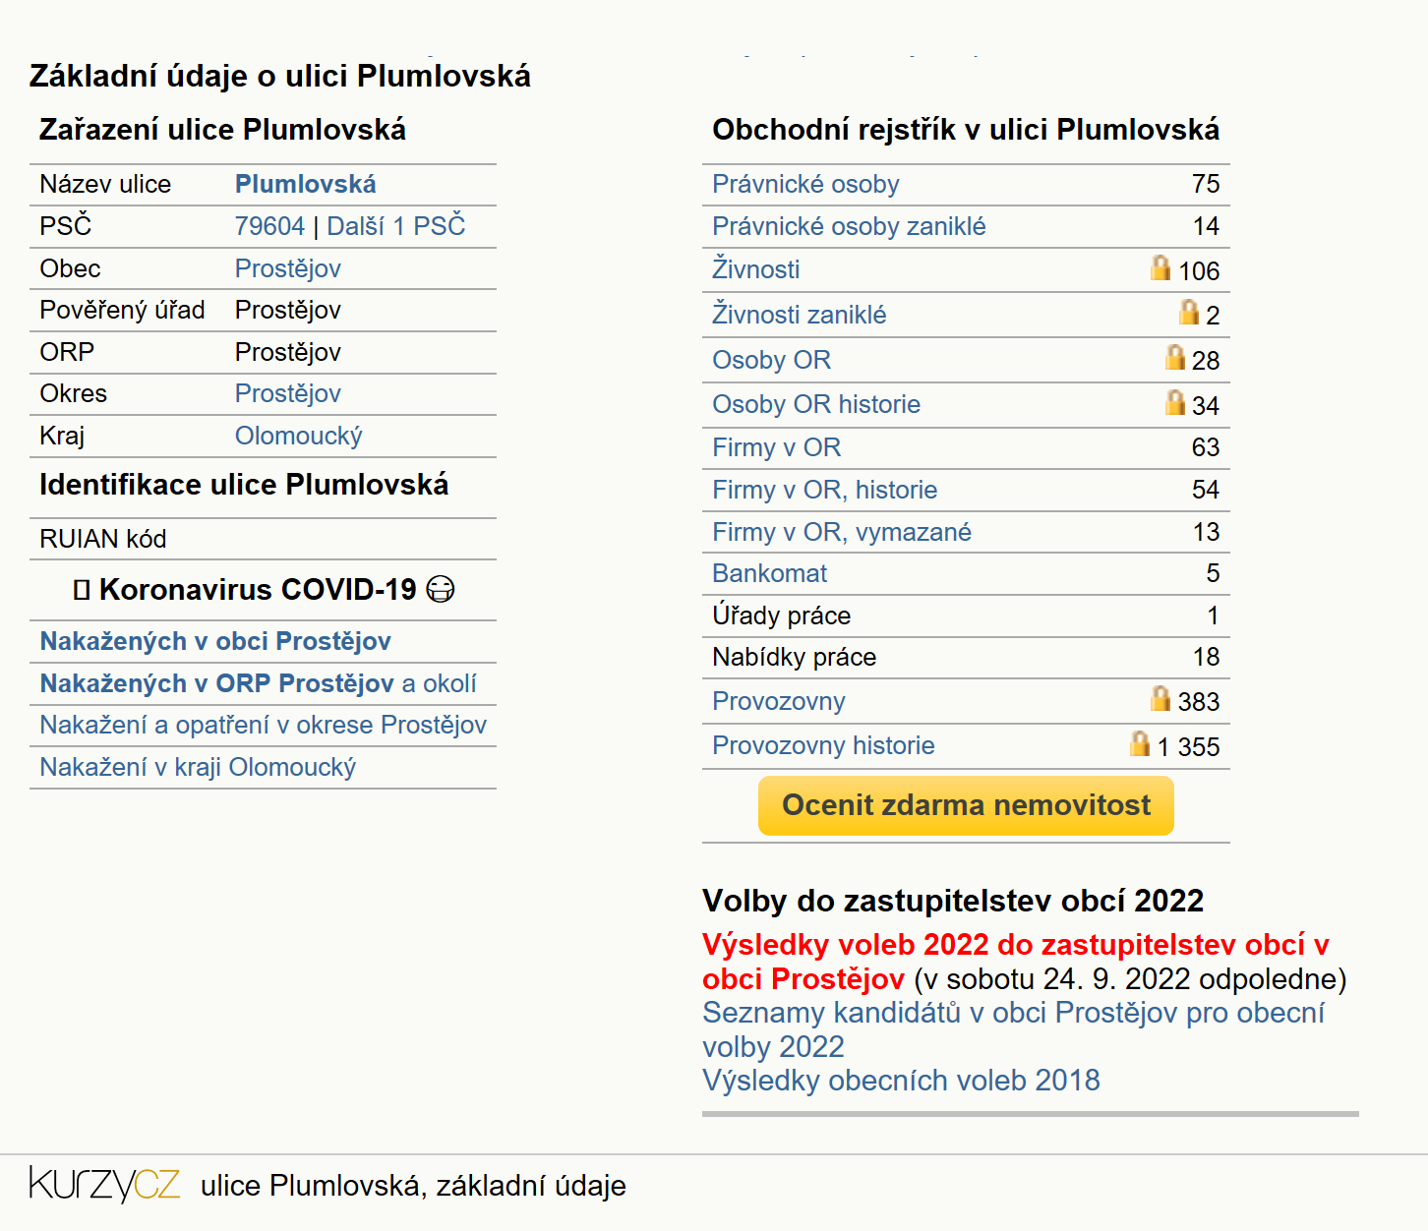Viewport: 1428px width, 1231px height.
Task: Open Výsledky obecních voleb 2018
Action: click(x=901, y=1081)
